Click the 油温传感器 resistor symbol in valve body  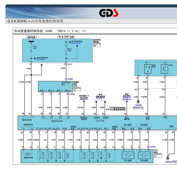click(x=28, y=154)
